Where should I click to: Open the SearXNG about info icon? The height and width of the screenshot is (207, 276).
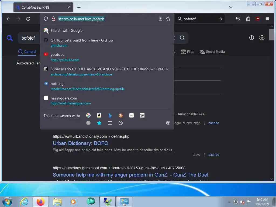(x=251, y=37)
